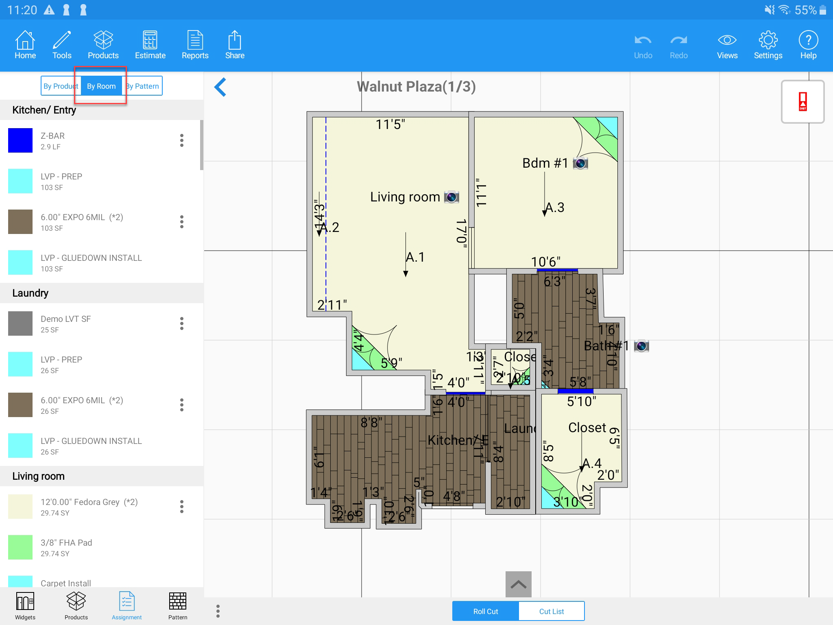Toggle to the Cut List view
Screen dimensions: 833x625
[551, 611]
